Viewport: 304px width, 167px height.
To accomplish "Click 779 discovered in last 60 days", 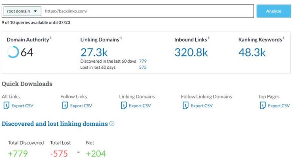I will click(x=143, y=61).
